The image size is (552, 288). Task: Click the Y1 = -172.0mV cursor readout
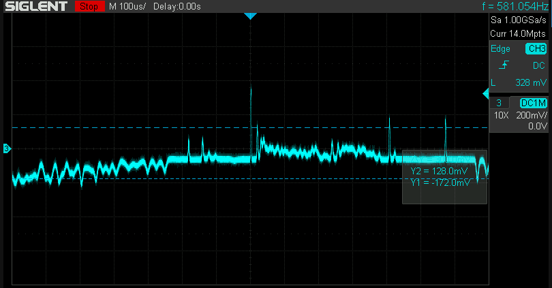[440, 183]
